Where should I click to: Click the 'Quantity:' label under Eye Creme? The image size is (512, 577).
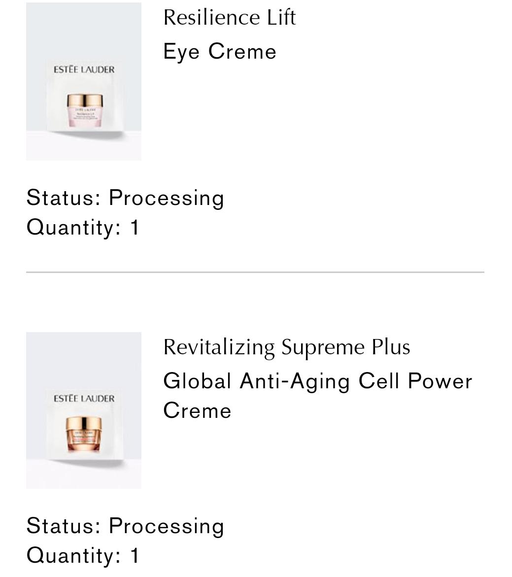[x=73, y=227]
